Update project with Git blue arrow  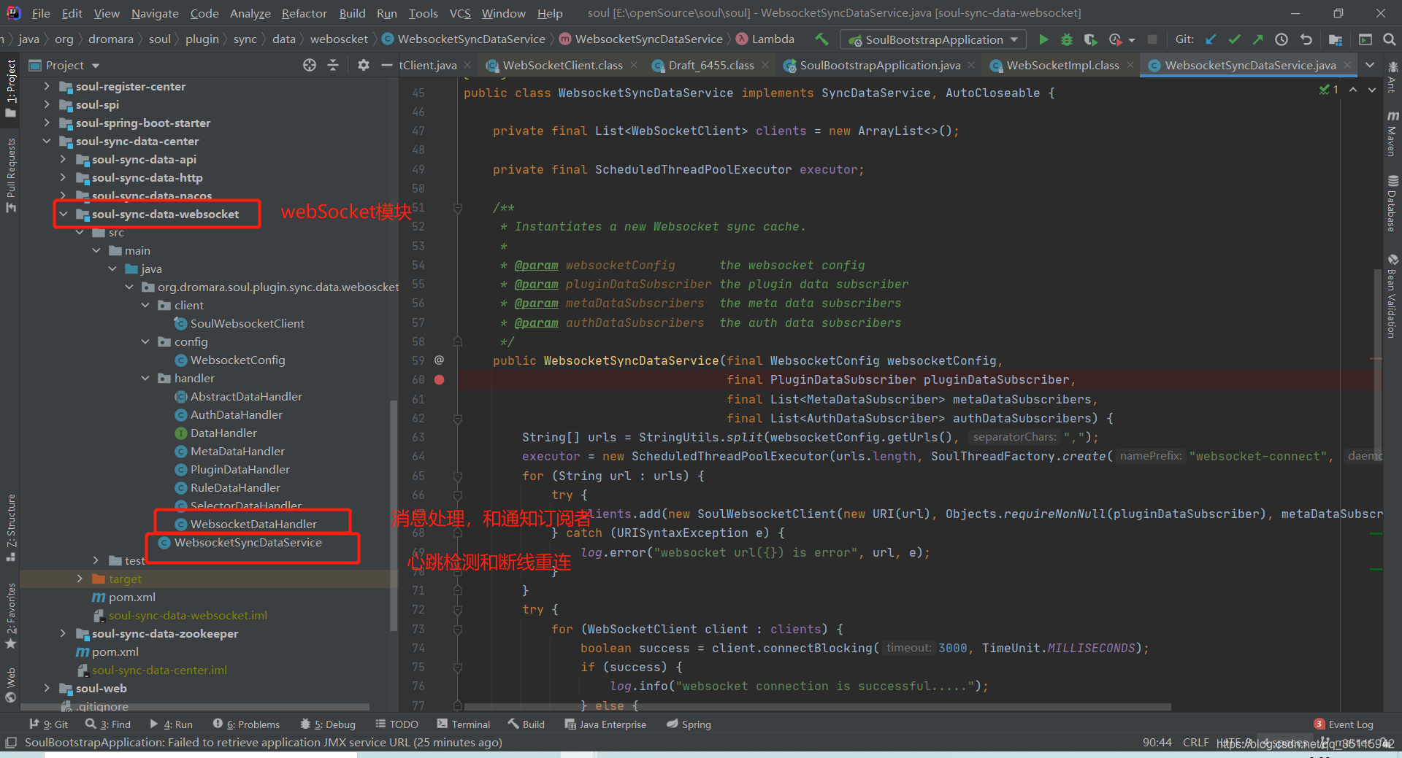pos(1211,39)
